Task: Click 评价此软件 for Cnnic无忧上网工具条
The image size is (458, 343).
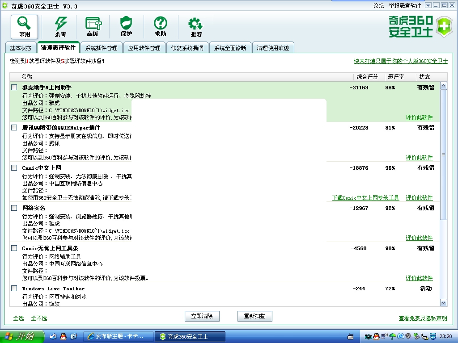Action: pyautogui.click(x=419, y=278)
